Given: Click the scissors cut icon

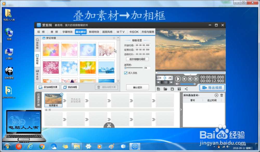Looking at the screenshot, I should click(x=109, y=126).
